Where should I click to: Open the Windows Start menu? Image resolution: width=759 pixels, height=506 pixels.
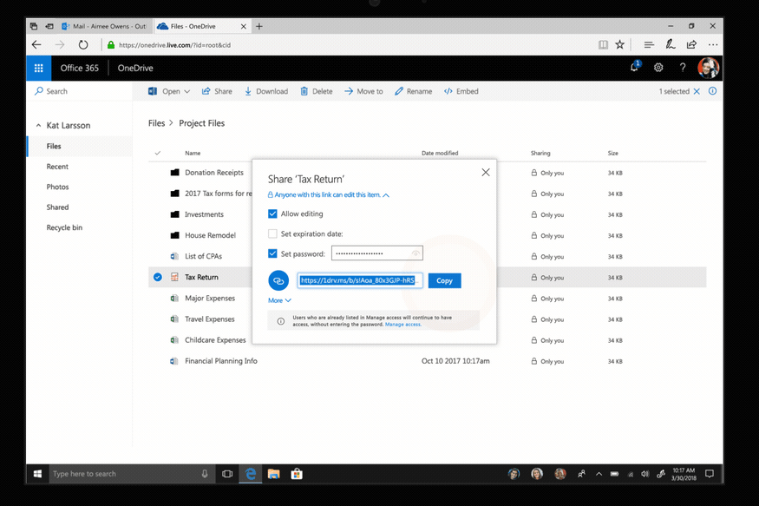coord(37,474)
